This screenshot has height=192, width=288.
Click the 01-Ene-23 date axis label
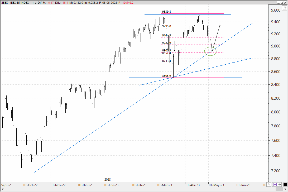(x=112, y=185)
